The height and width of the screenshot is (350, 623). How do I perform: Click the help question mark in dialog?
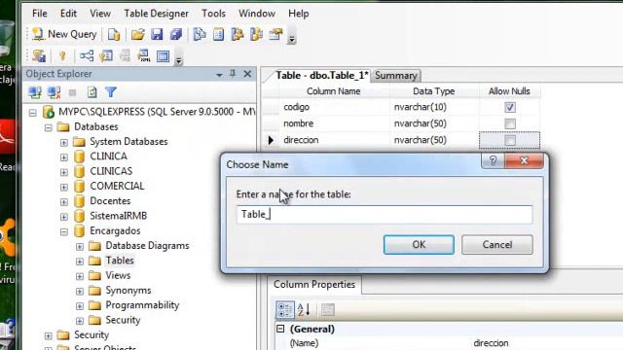pos(493,160)
